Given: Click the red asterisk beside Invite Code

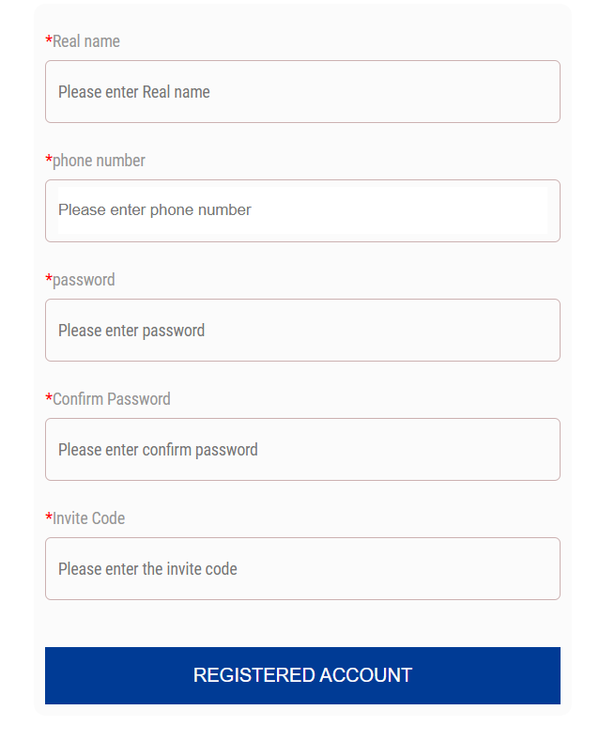Looking at the screenshot, I should 49,518.
